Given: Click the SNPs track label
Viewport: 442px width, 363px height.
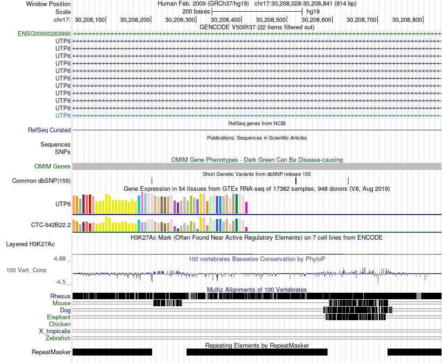Looking at the screenshot, I should [63, 152].
